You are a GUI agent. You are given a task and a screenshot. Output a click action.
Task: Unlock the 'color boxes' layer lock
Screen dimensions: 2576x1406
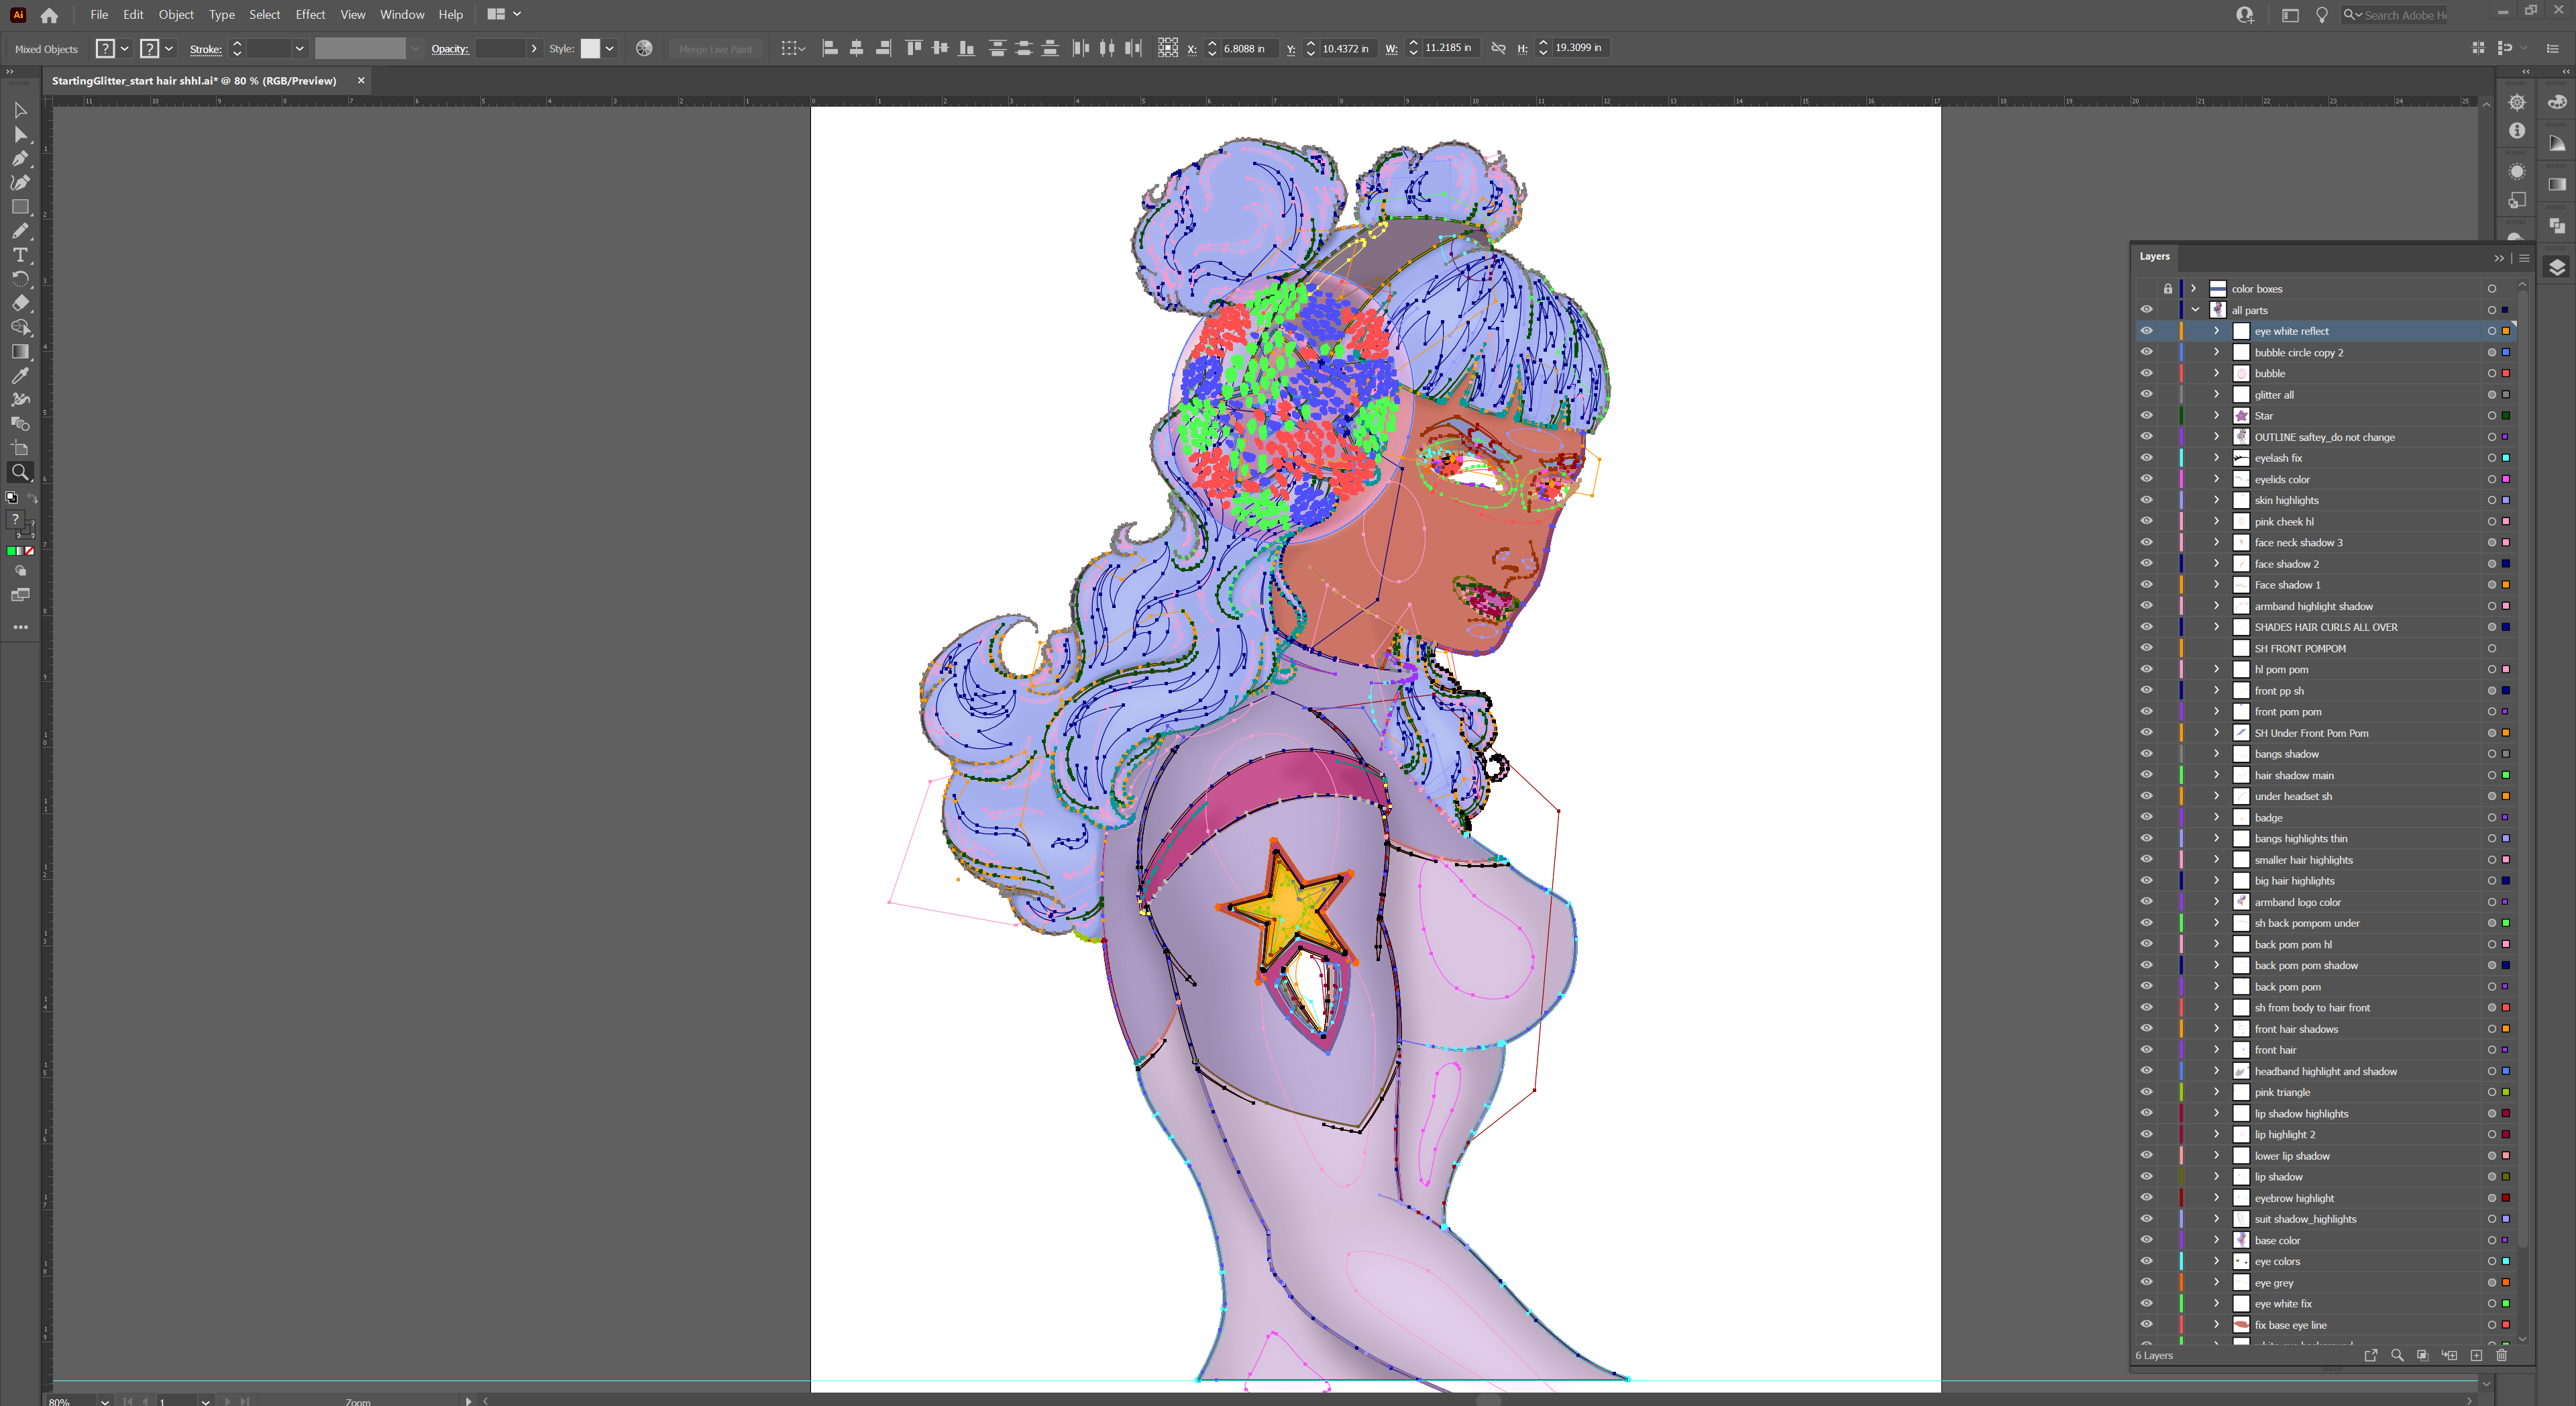tap(2167, 288)
